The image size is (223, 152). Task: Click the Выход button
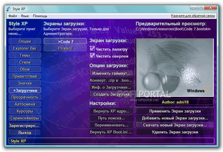25,133
